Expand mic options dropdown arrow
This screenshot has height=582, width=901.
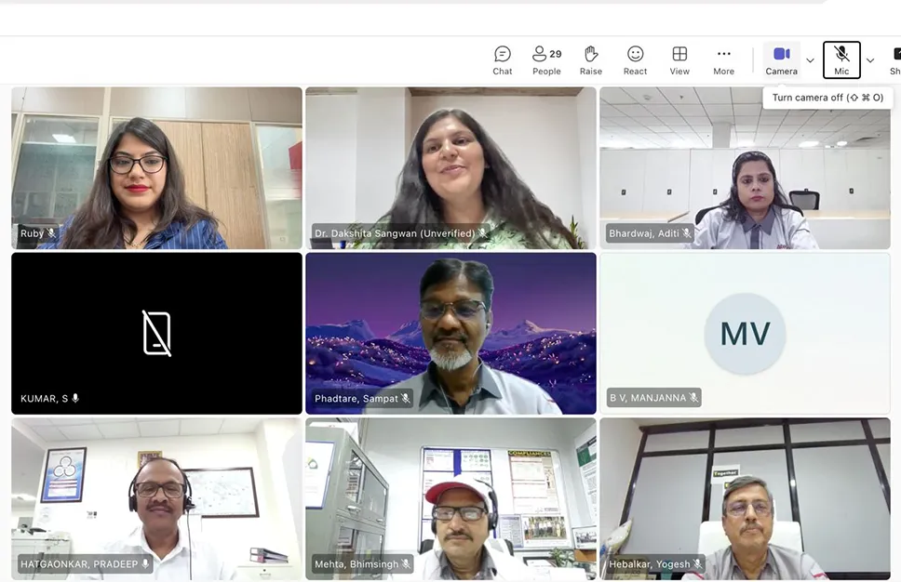point(870,60)
